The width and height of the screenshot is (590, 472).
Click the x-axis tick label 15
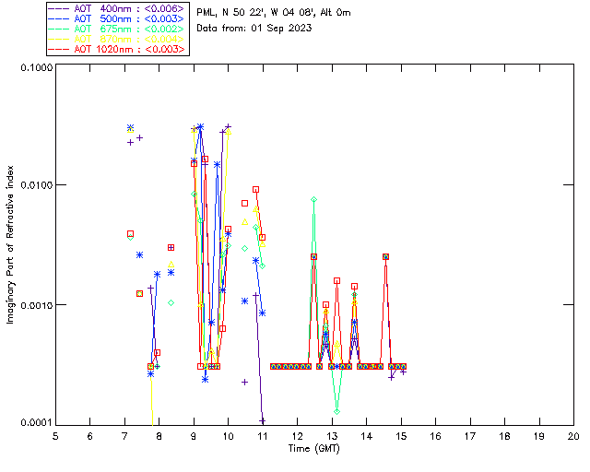[x=401, y=436]
